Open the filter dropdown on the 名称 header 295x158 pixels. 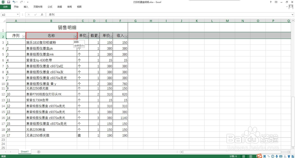click(75, 37)
